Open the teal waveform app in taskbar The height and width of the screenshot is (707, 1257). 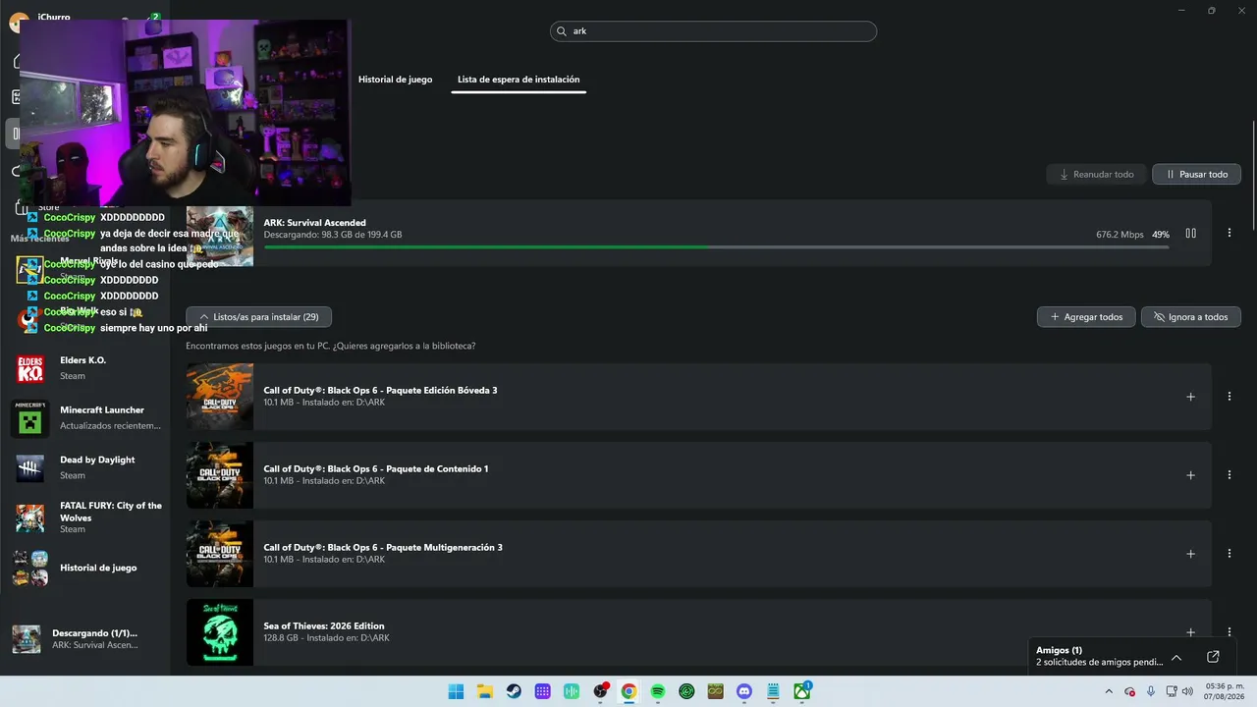(572, 691)
